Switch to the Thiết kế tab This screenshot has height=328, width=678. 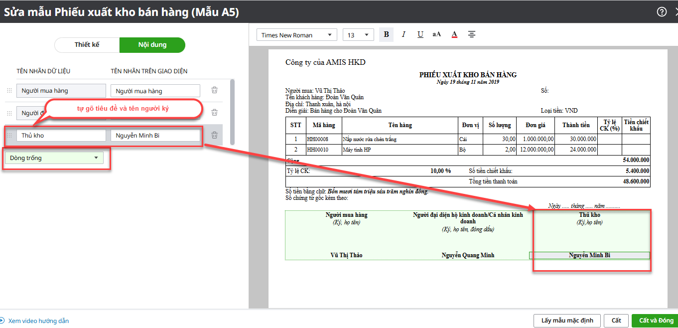pyautogui.click(x=87, y=45)
